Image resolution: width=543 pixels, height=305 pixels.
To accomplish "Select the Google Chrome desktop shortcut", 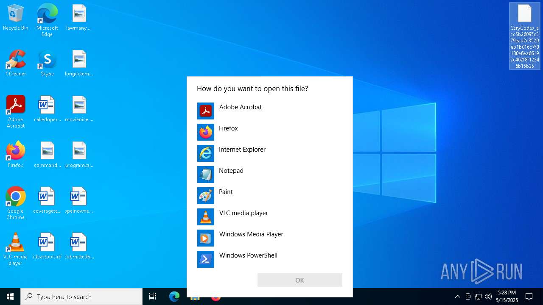I will click(16, 203).
